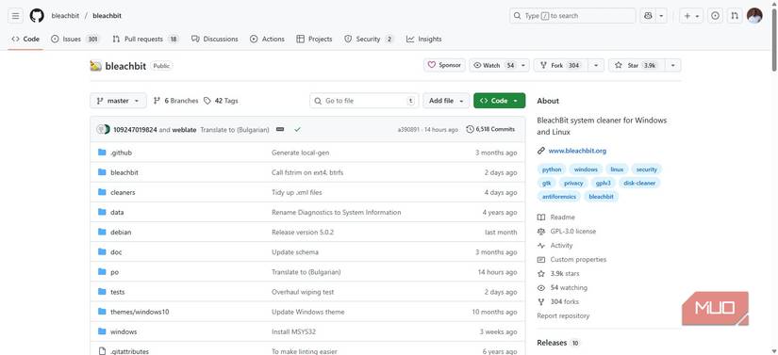Click the bleachbit owner breadcrumb link
Image resolution: width=778 pixels, height=355 pixels.
coord(65,16)
